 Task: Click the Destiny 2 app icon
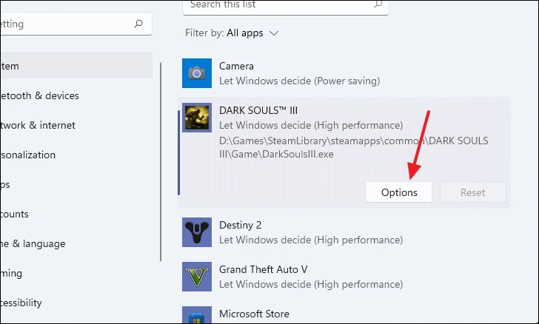coord(197,232)
